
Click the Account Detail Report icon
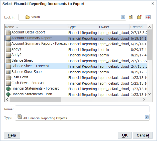[x=8, y=32]
